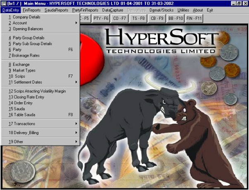The width and height of the screenshot is (249, 190).
Task: Click the PTY - F6 toolbar button
Action: pos(101,19)
